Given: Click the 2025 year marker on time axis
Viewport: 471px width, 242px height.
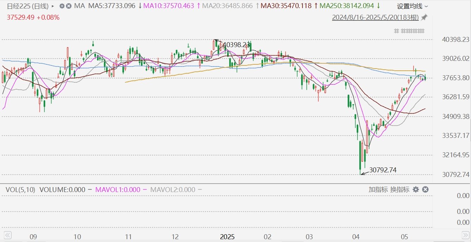Looking at the screenshot, I should (x=227, y=236).
